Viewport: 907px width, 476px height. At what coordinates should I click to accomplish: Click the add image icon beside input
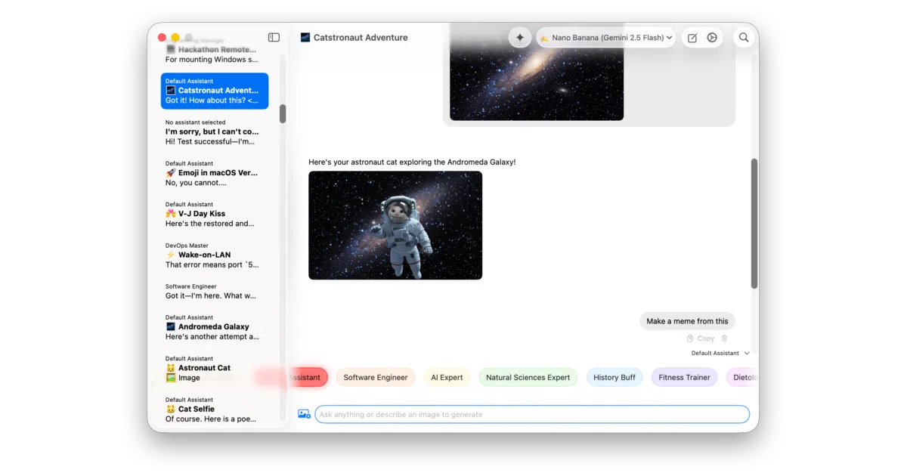304,414
